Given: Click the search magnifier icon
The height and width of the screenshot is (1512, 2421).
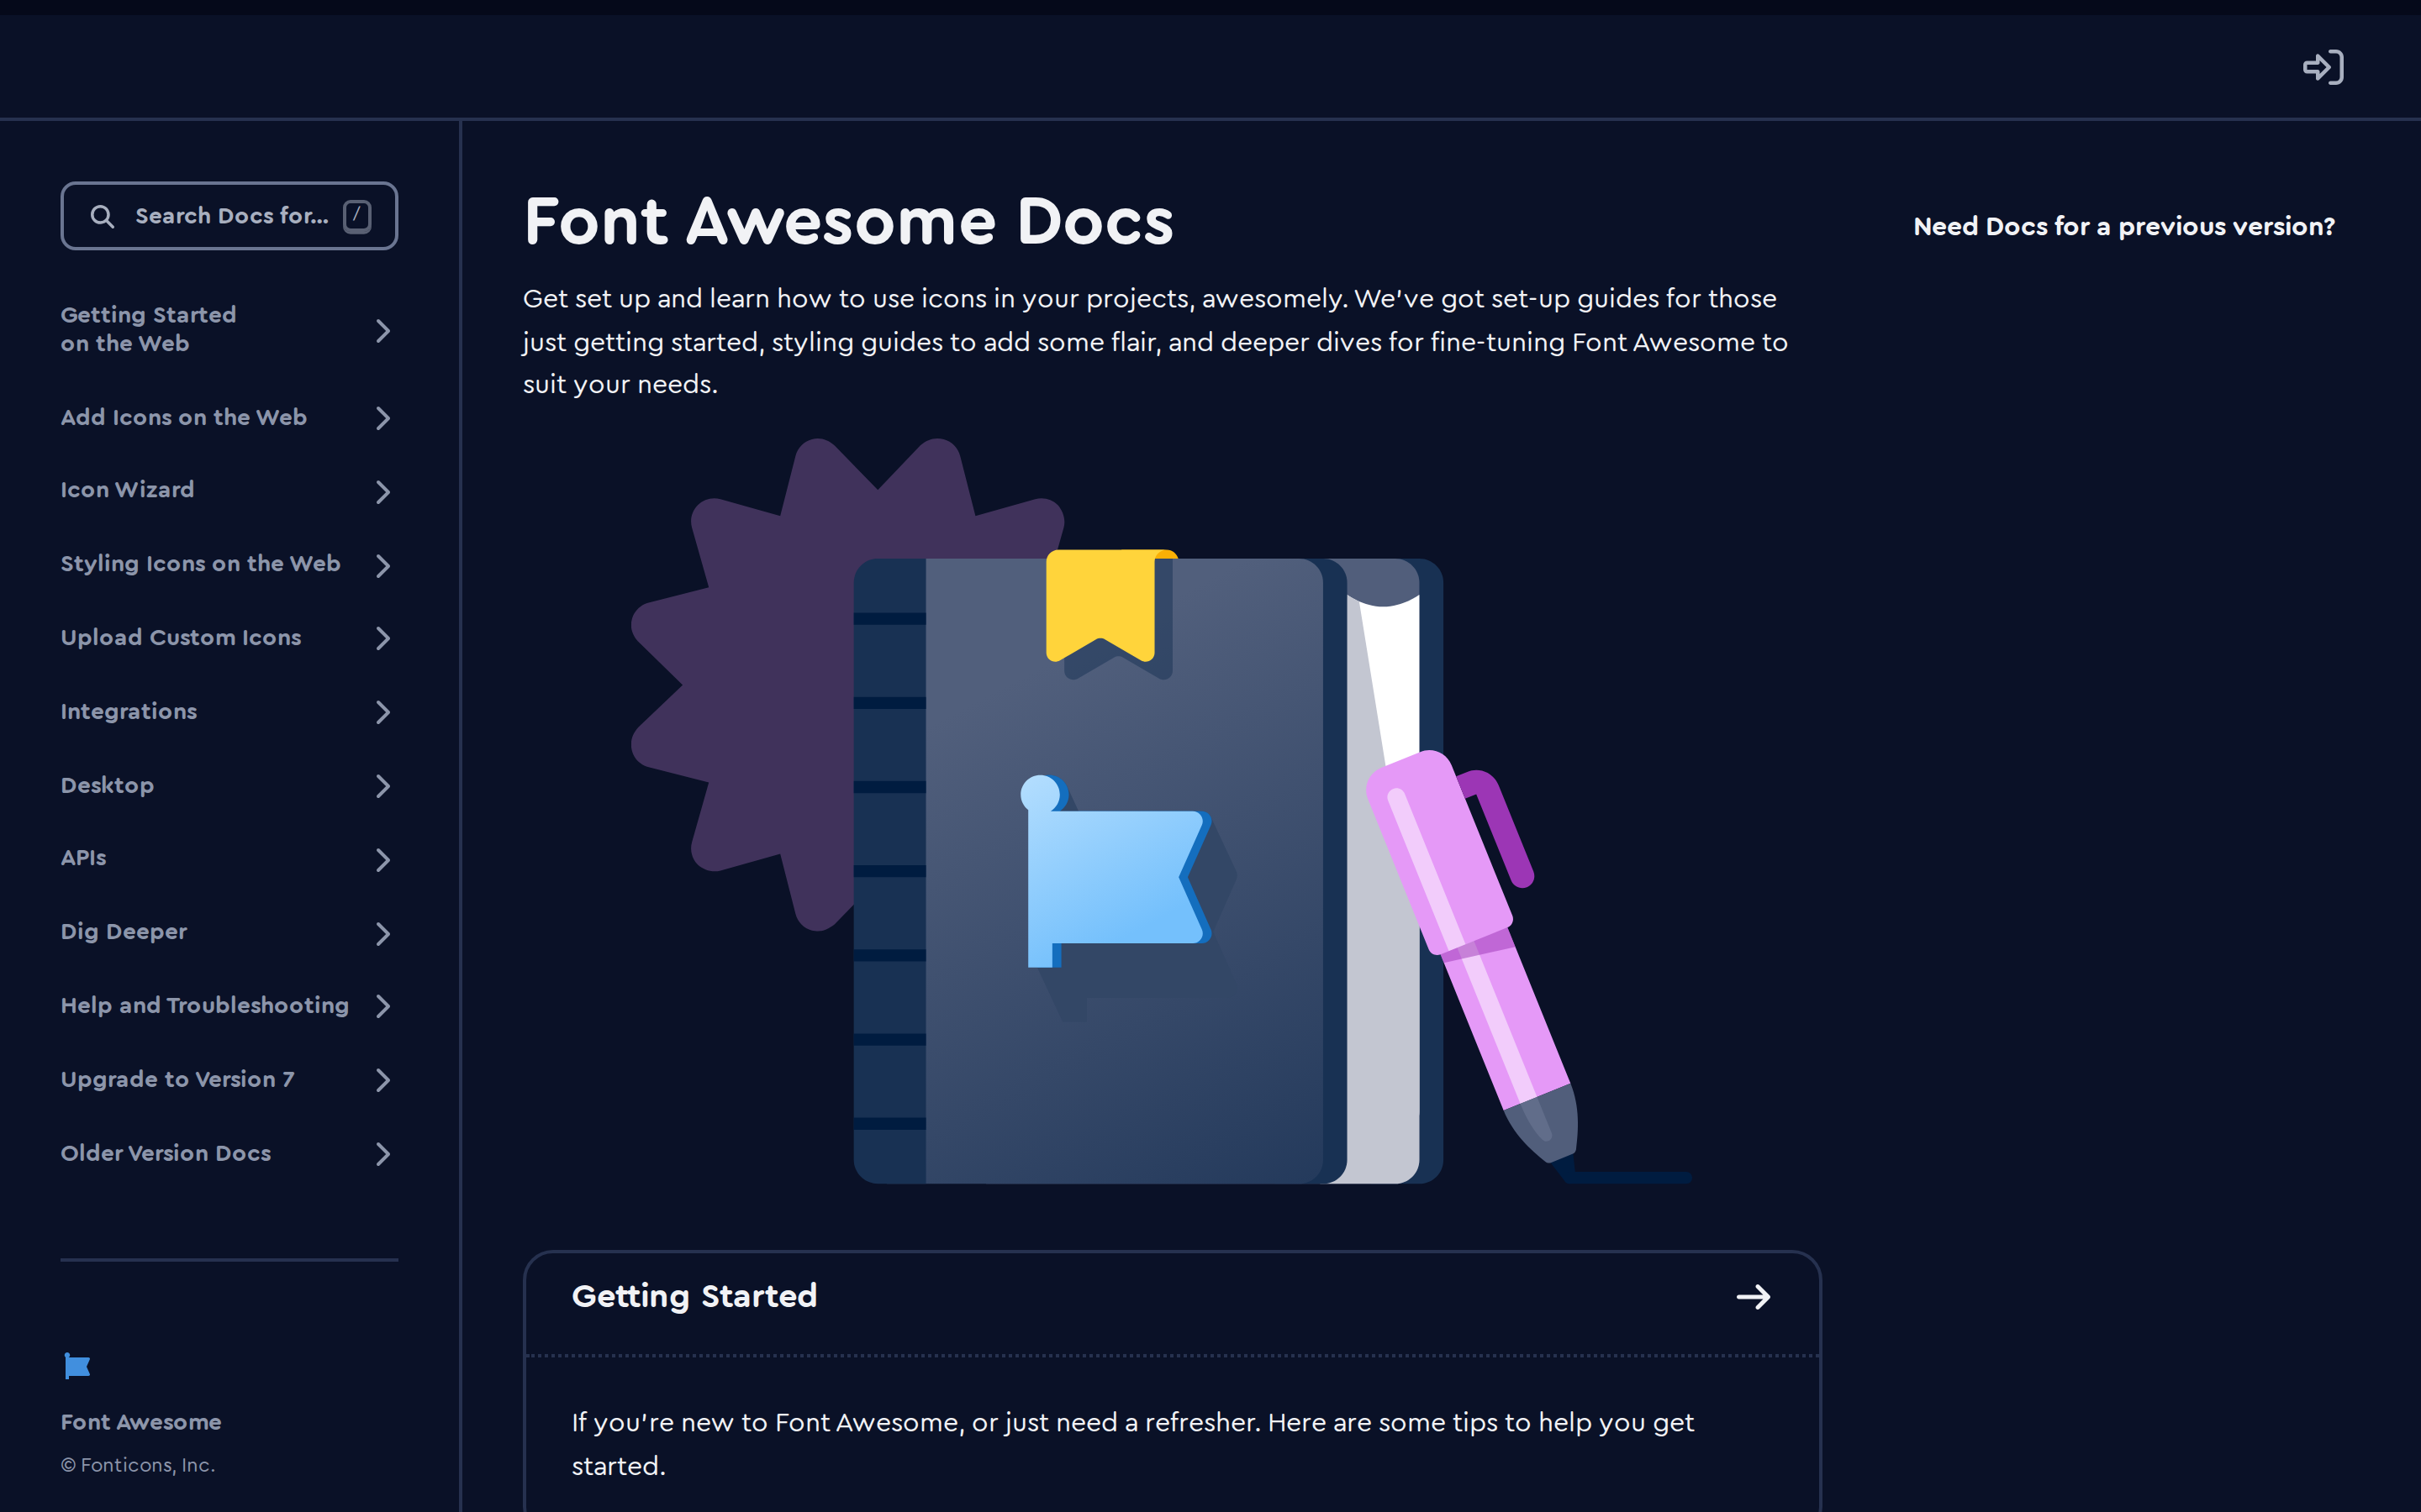Looking at the screenshot, I should coord(102,216).
